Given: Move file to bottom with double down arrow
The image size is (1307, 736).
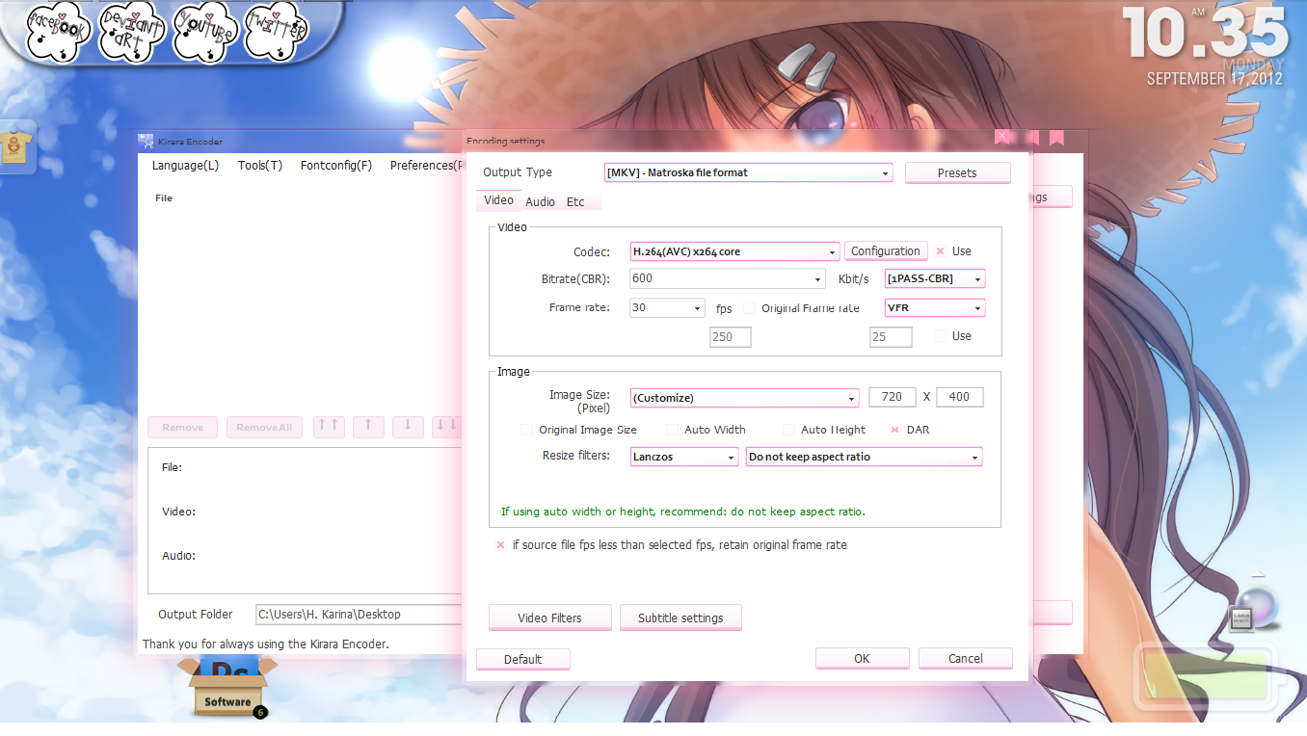Looking at the screenshot, I should click(446, 427).
